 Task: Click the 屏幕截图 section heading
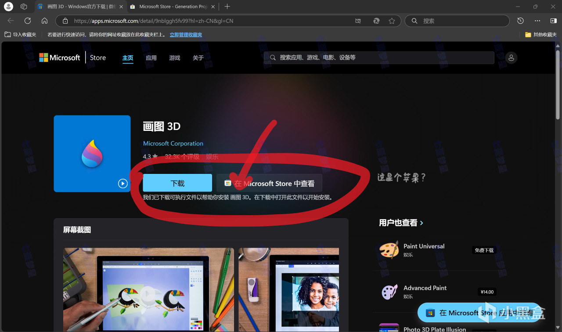click(77, 230)
